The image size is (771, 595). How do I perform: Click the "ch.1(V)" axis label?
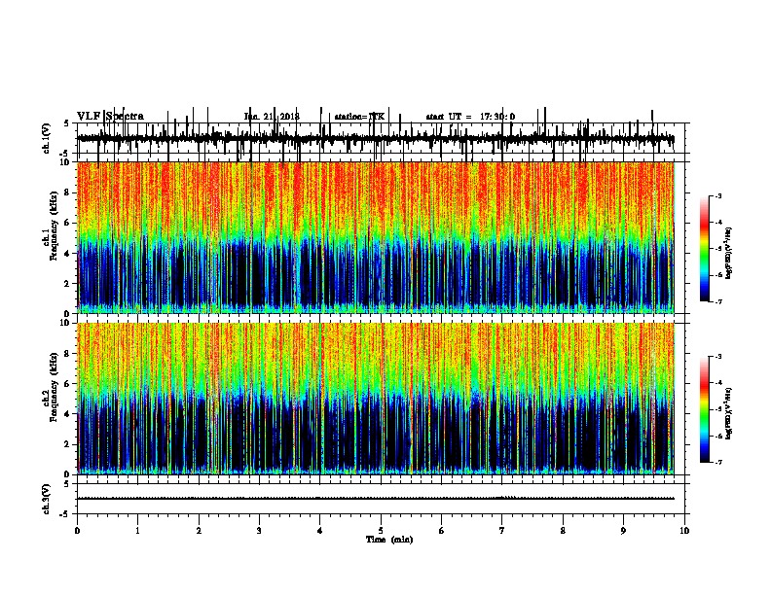click(x=47, y=138)
